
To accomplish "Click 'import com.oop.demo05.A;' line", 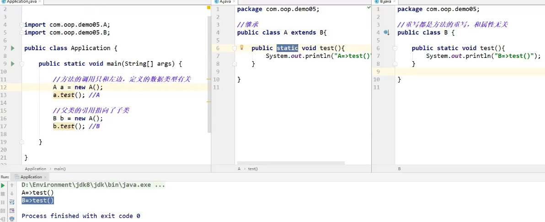I will [67, 25].
